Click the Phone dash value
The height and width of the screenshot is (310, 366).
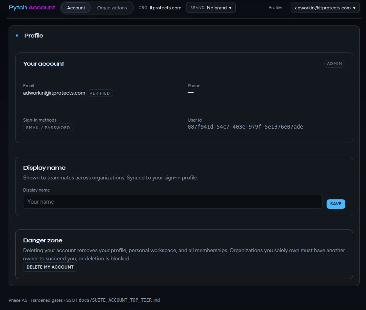190,92
